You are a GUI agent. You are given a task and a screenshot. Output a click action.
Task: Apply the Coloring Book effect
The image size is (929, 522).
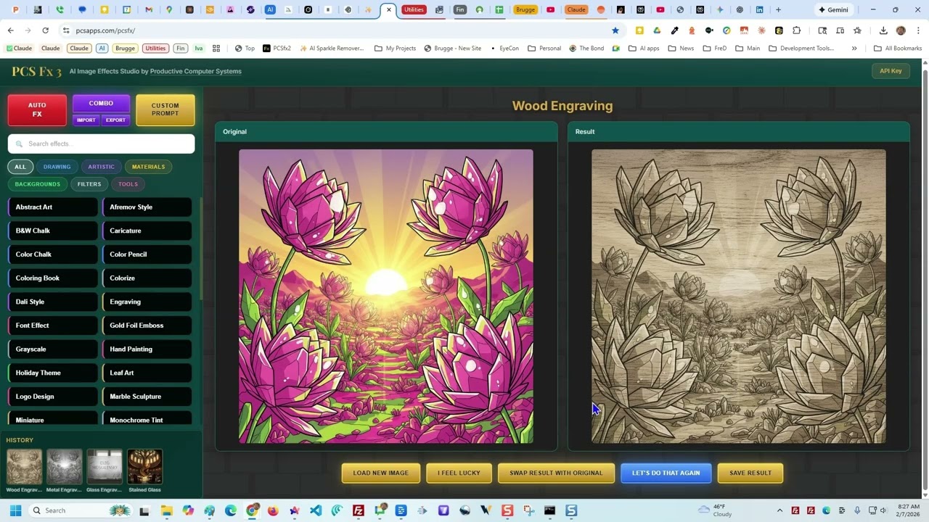point(53,278)
